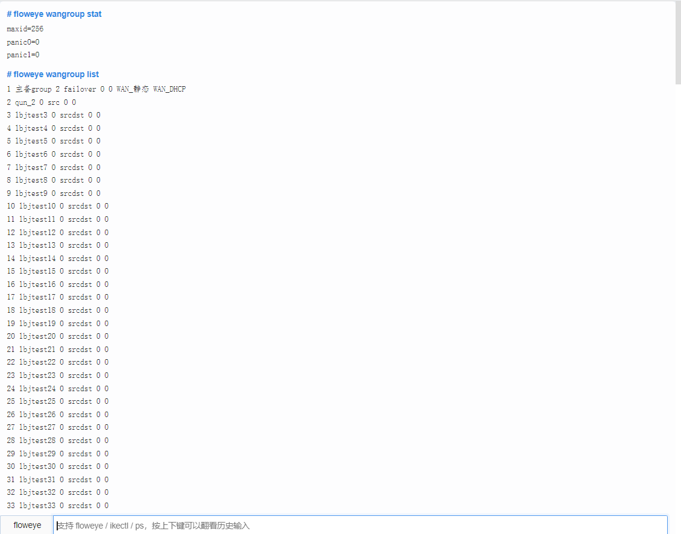This screenshot has width=681, height=534.
Task: Click the lbjtest8 row
Action: (54, 180)
